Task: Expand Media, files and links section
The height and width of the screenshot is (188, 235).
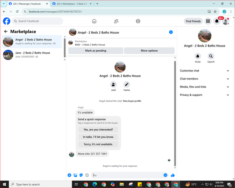Action: coord(204,87)
